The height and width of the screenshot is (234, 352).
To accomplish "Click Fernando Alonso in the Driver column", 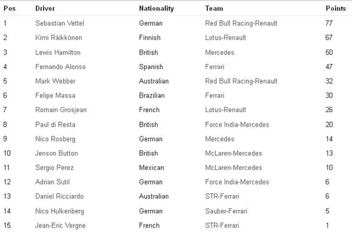I will [60, 67].
